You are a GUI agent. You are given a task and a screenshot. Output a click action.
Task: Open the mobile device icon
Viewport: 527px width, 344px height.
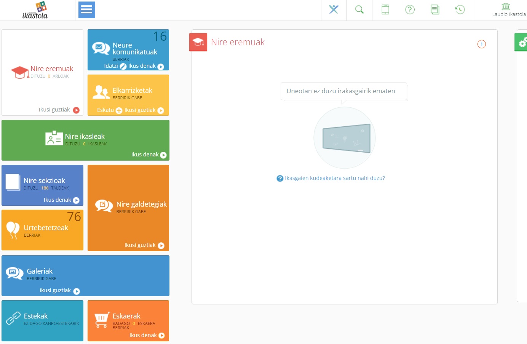tap(385, 10)
